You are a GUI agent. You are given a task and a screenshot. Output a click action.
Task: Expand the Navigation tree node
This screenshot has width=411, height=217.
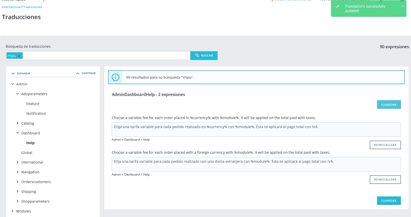(x=18, y=172)
